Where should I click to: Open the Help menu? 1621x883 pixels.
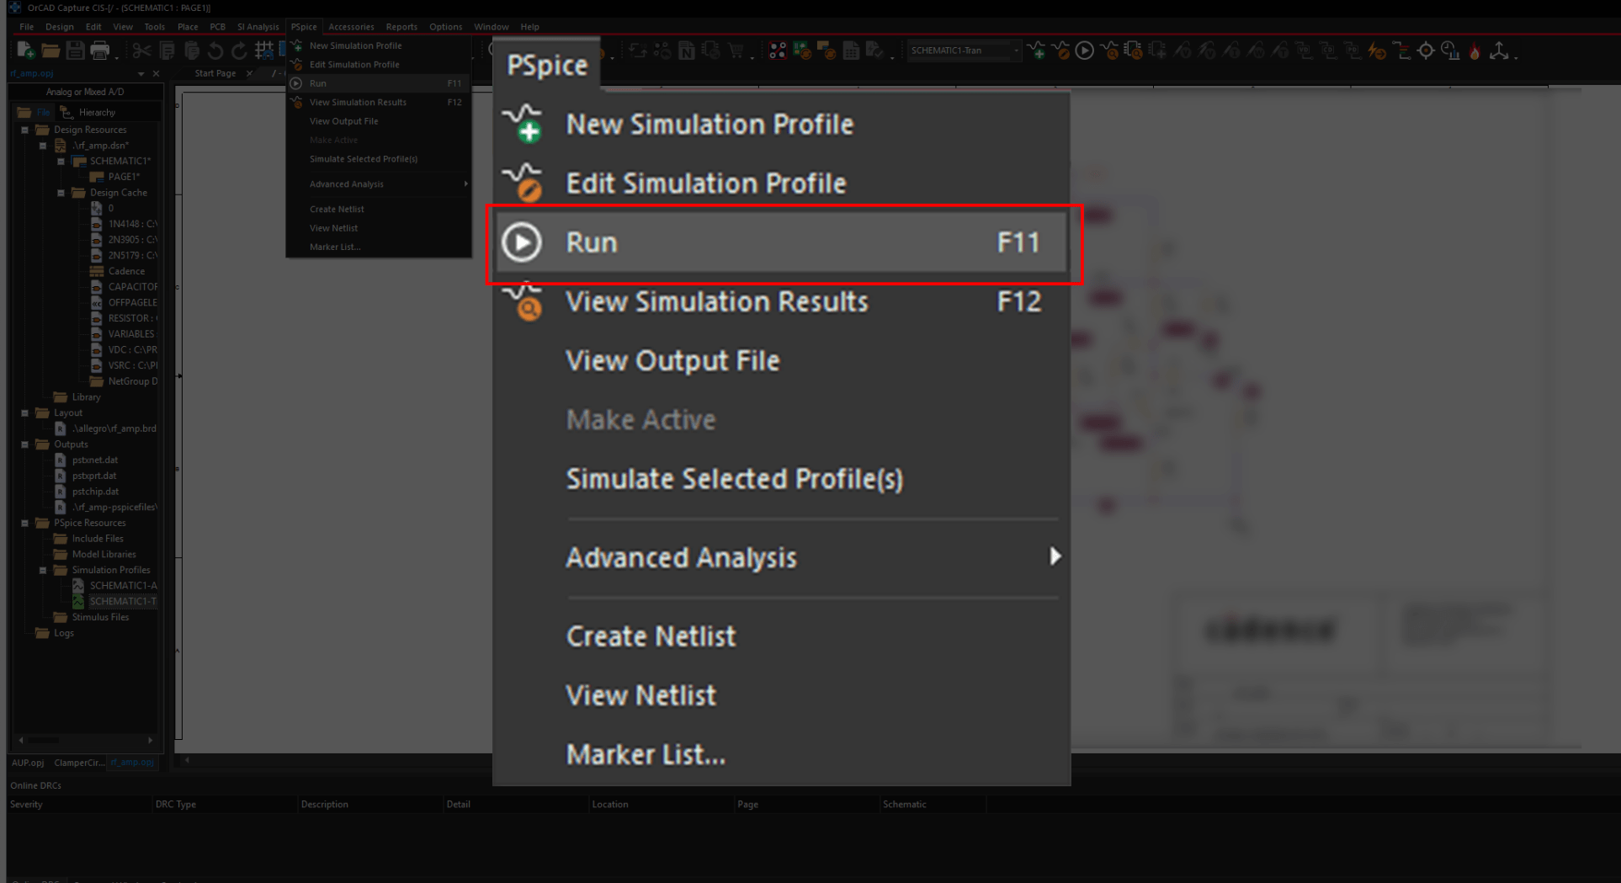529,27
